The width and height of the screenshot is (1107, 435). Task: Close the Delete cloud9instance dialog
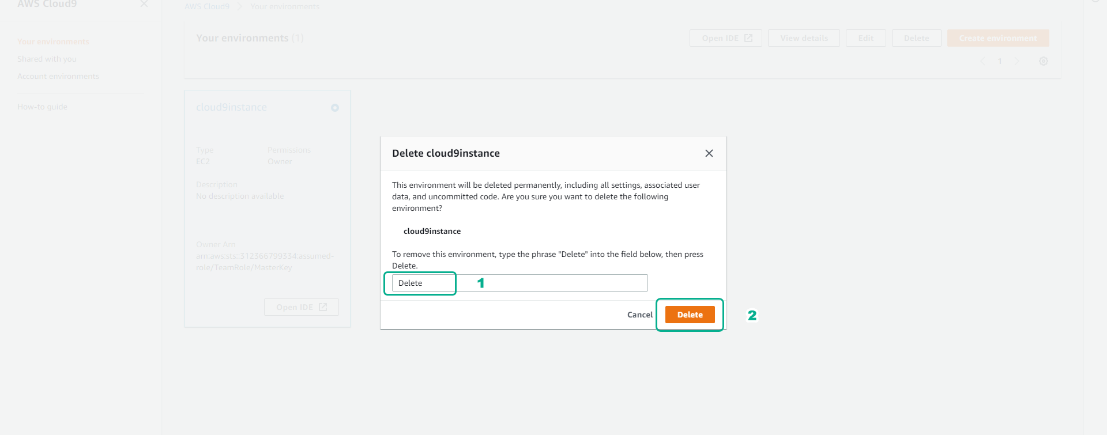click(709, 153)
